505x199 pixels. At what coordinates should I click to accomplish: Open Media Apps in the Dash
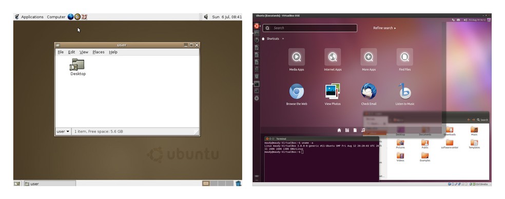pos(296,60)
